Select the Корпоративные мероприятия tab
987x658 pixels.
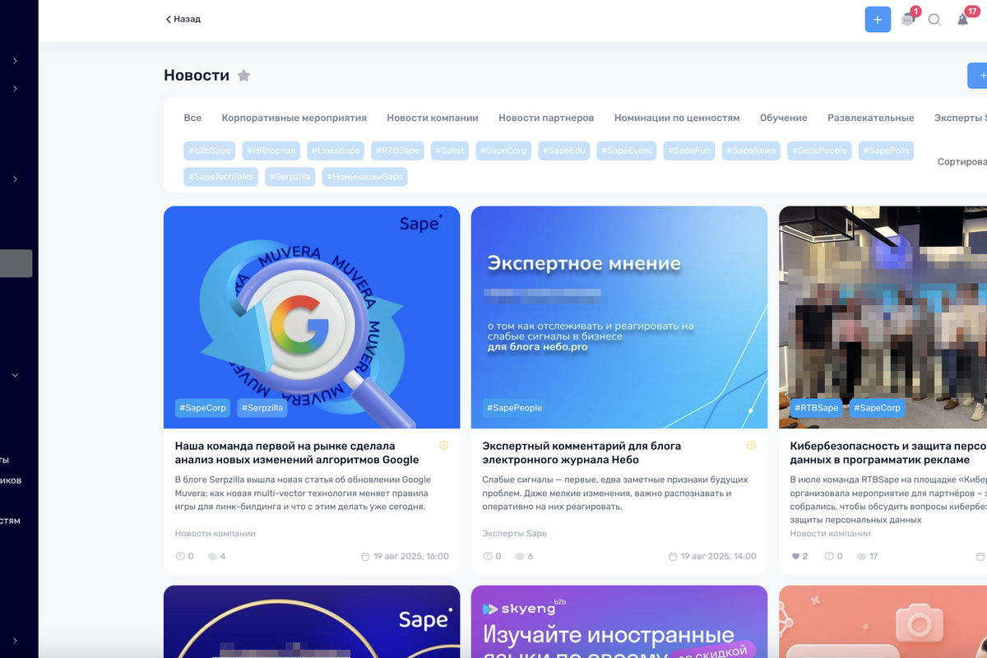pyautogui.click(x=294, y=118)
